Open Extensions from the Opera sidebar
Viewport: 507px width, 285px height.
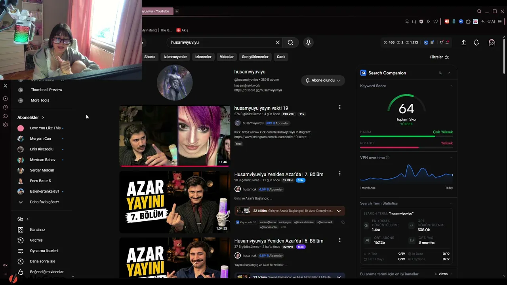[x=5, y=116]
